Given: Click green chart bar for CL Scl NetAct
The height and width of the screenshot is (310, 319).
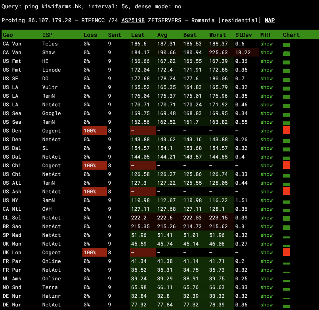Looking at the screenshot, I should pyautogui.click(x=287, y=219).
